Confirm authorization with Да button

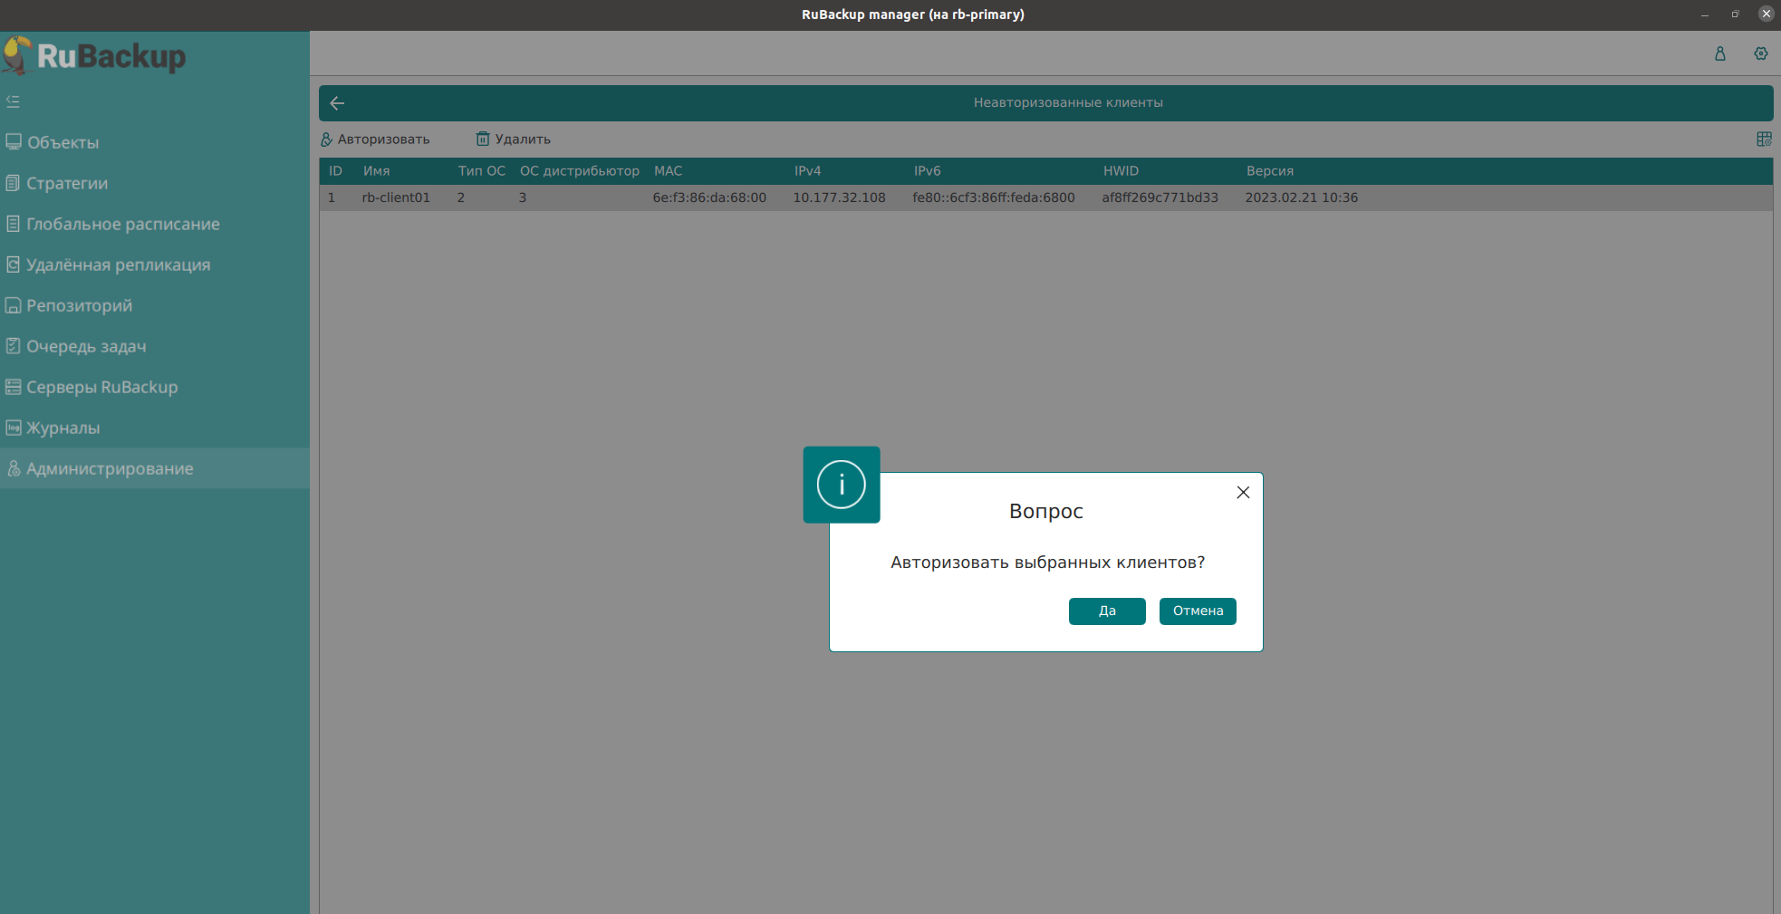pyautogui.click(x=1106, y=611)
